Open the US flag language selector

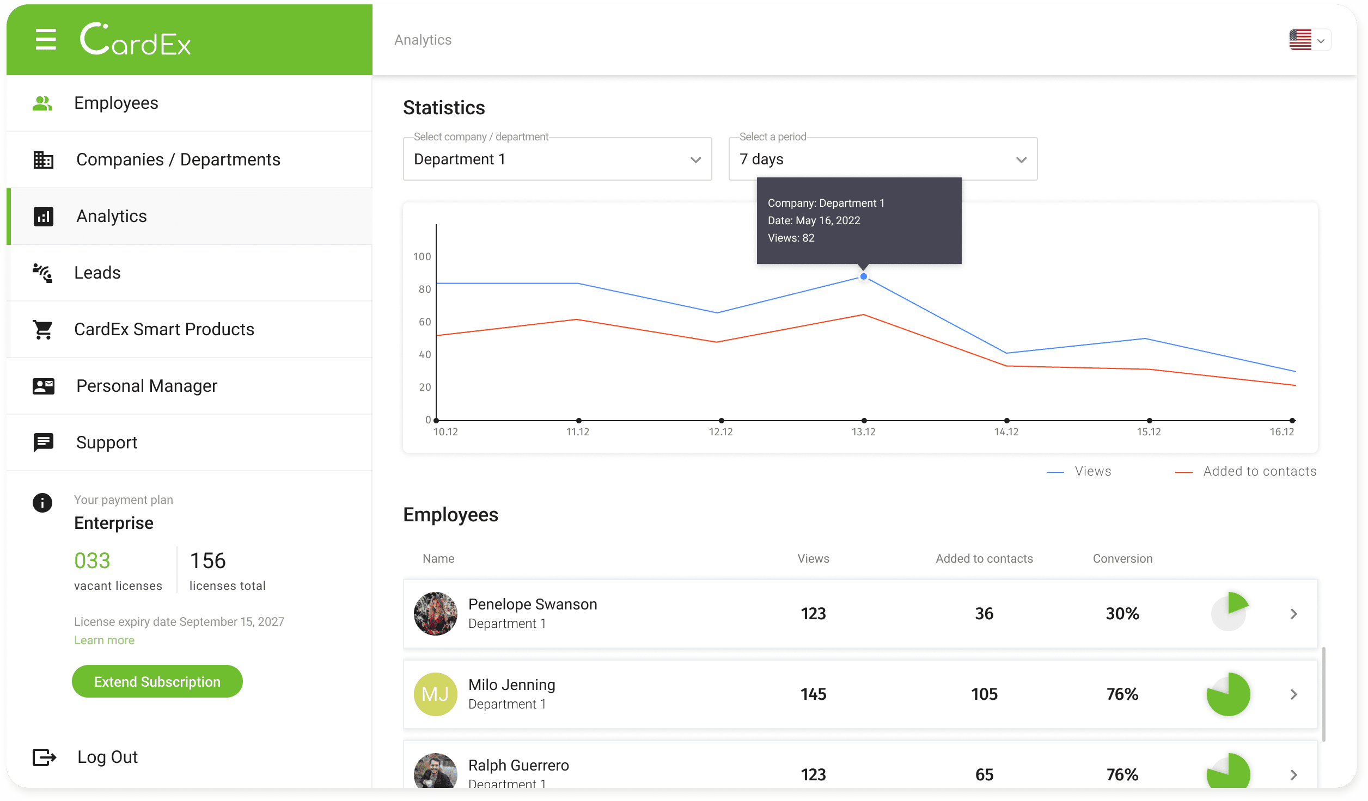pos(1309,40)
